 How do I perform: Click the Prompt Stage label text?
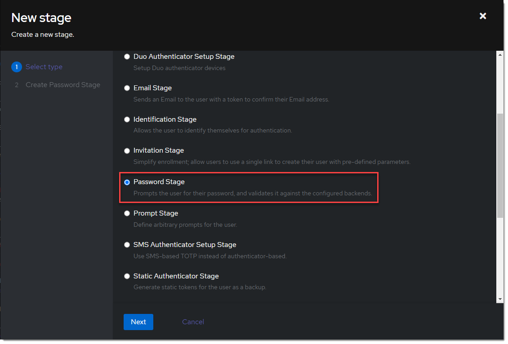point(156,213)
